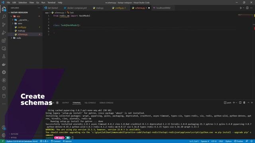Click the unsaved dot on schema.py tab

click(x=149, y=8)
